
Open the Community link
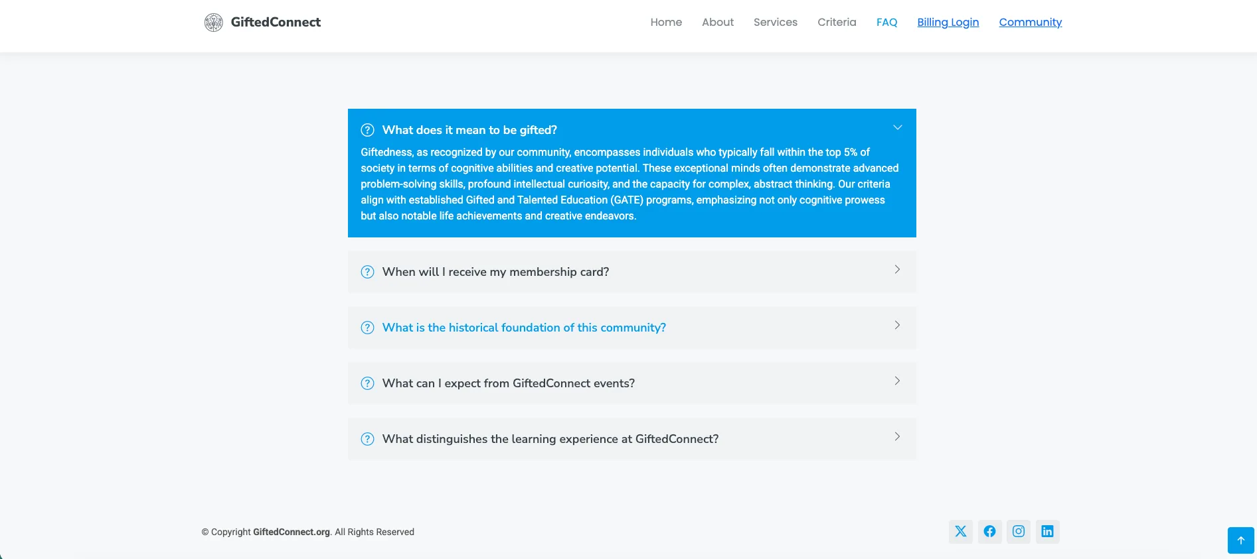pos(1030,22)
